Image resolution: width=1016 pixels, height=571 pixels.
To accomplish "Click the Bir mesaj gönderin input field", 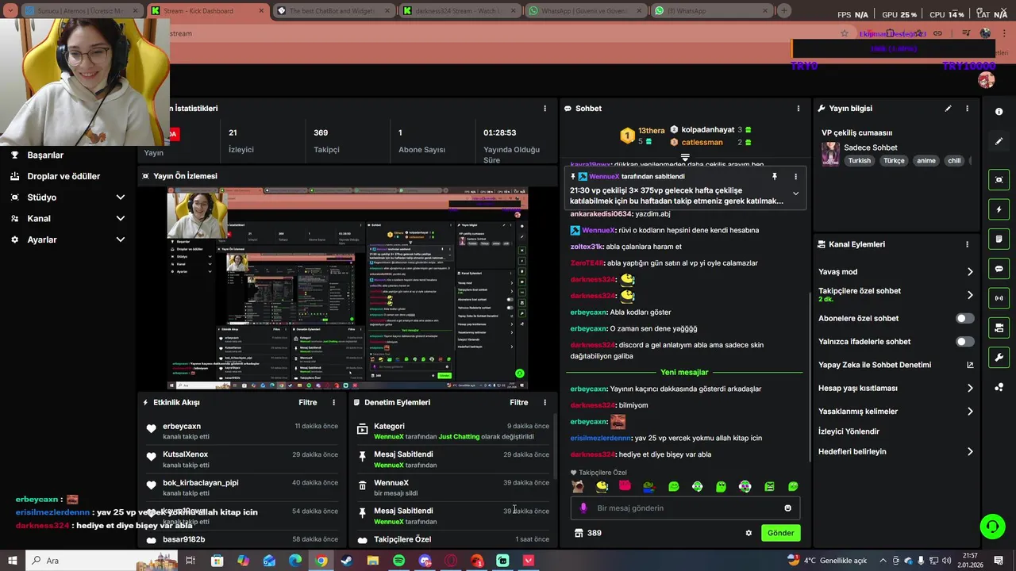I will [685, 508].
